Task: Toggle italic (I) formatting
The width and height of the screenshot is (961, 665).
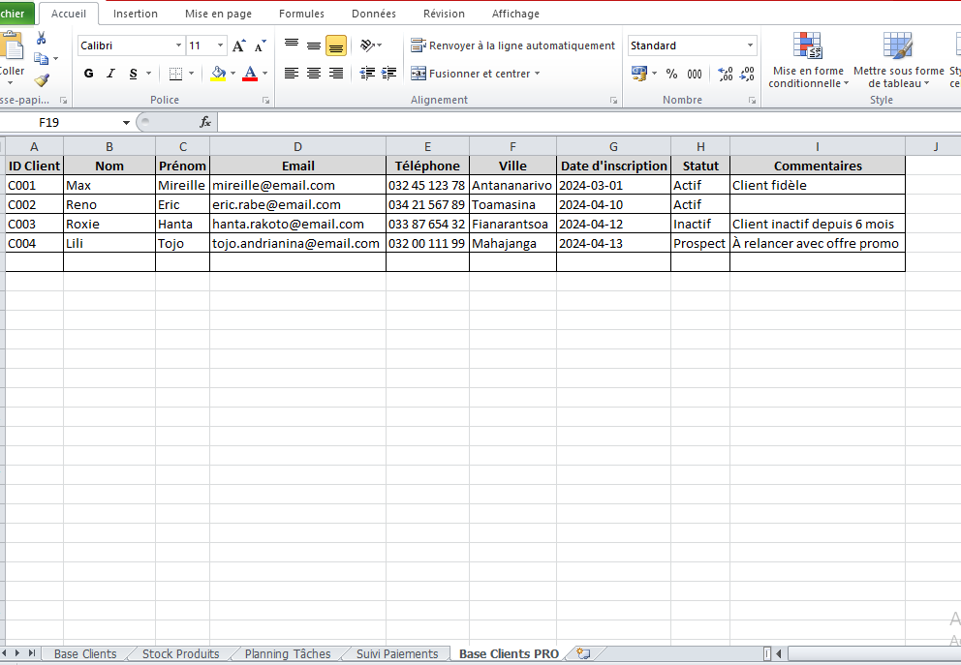Action: click(x=111, y=74)
